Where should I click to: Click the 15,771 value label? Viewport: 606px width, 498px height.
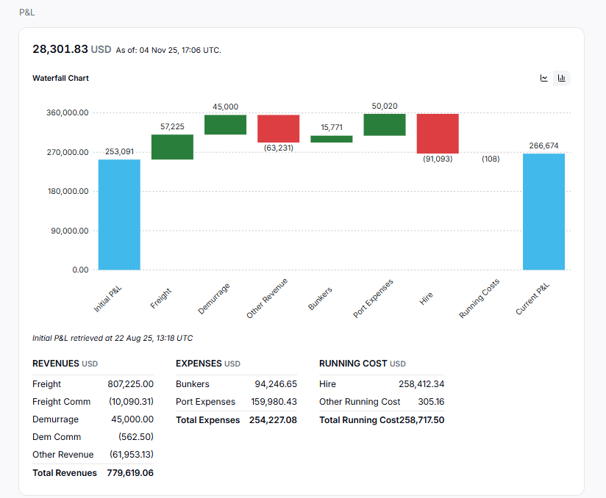332,127
